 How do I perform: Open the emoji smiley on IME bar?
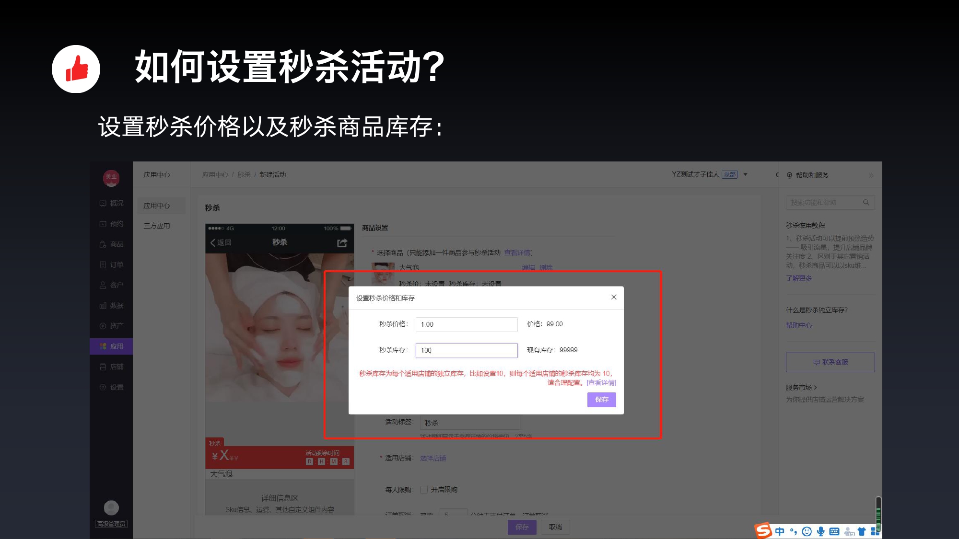tap(807, 531)
